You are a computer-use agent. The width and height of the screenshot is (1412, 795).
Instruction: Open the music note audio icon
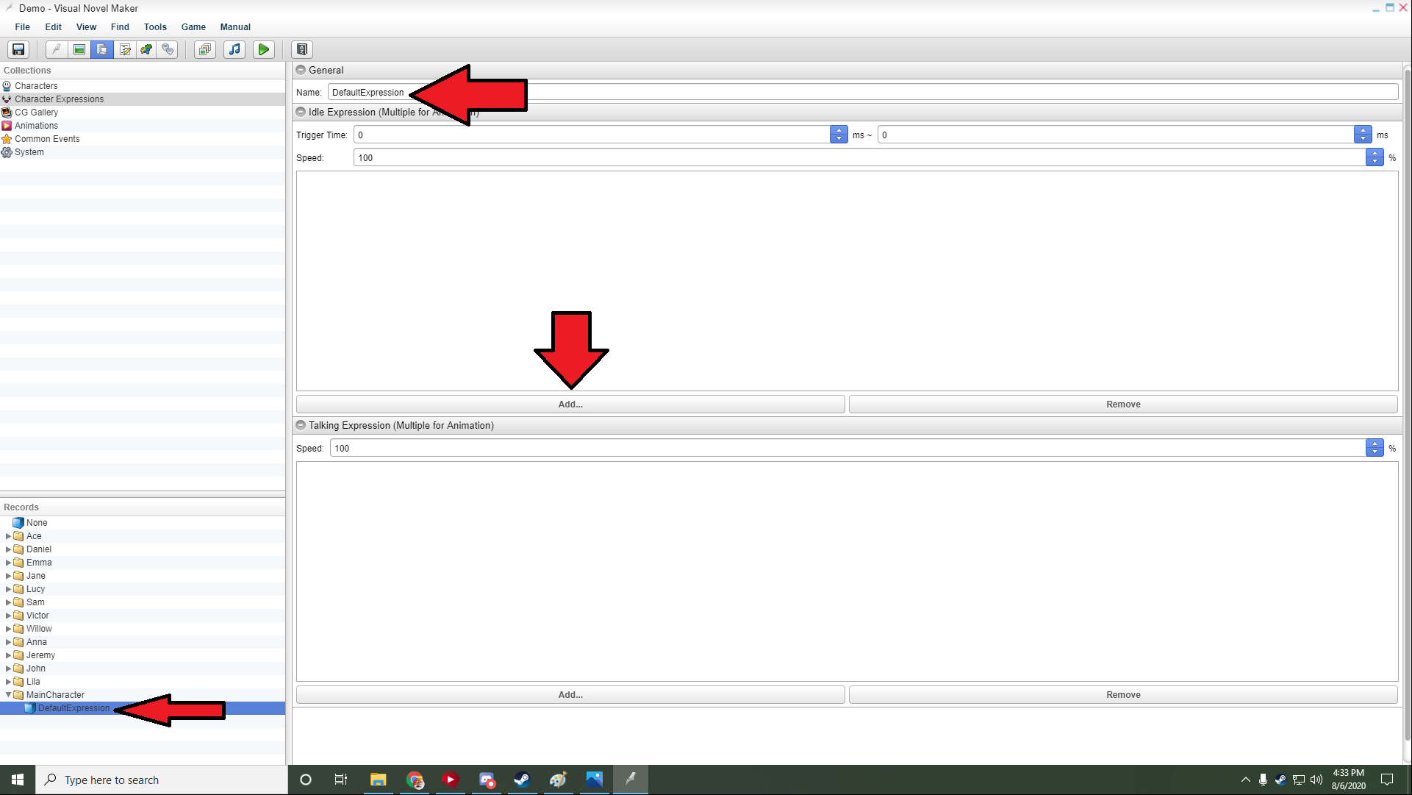(x=234, y=49)
